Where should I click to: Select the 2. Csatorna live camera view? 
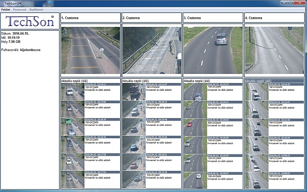(x=151, y=50)
